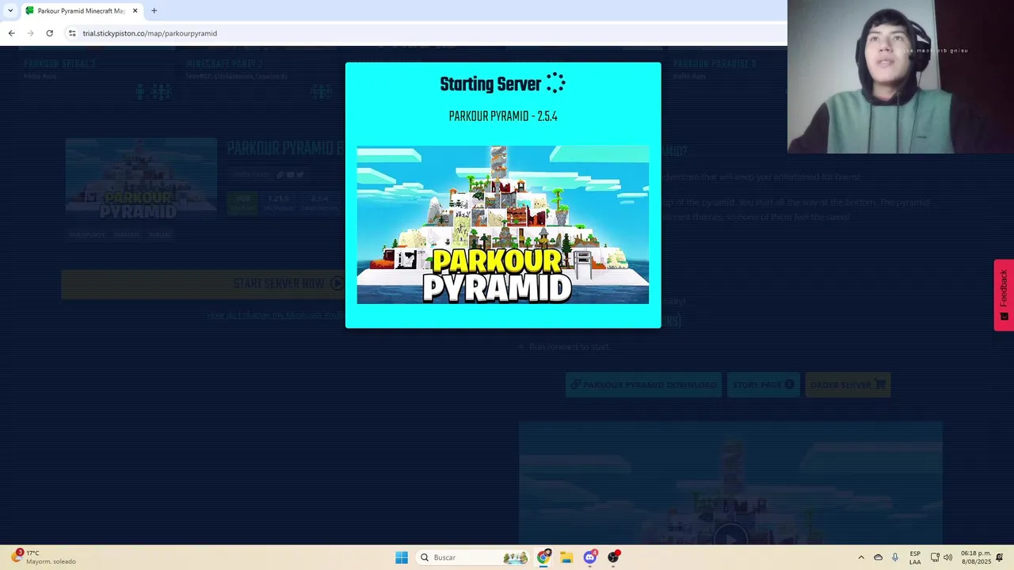The height and width of the screenshot is (570, 1014).
Task: Click the address bar URL field
Action: click(428, 33)
